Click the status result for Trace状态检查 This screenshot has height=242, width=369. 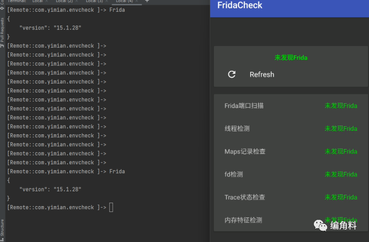pos(341,197)
